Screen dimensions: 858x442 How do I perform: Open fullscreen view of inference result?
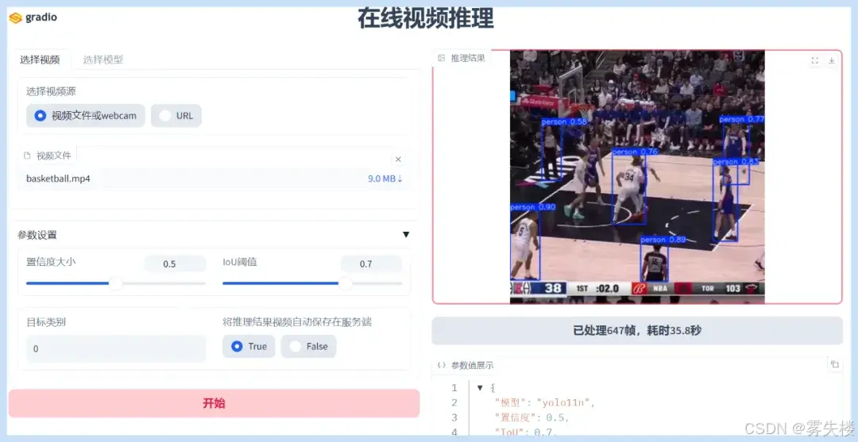pyautogui.click(x=815, y=60)
